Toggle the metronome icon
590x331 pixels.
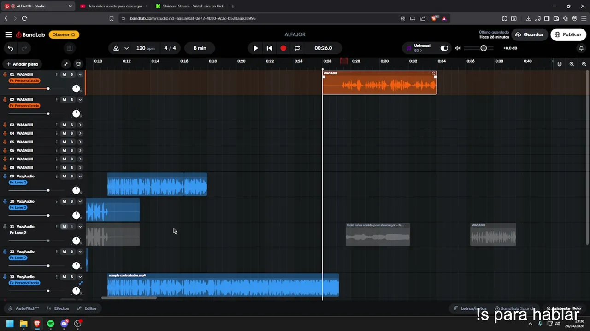point(116,48)
